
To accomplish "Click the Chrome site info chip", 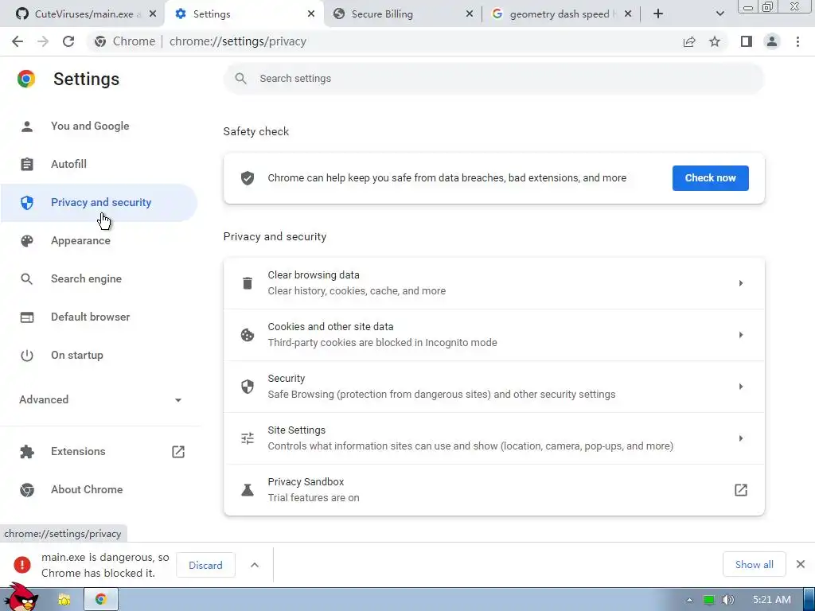I will pos(125,41).
